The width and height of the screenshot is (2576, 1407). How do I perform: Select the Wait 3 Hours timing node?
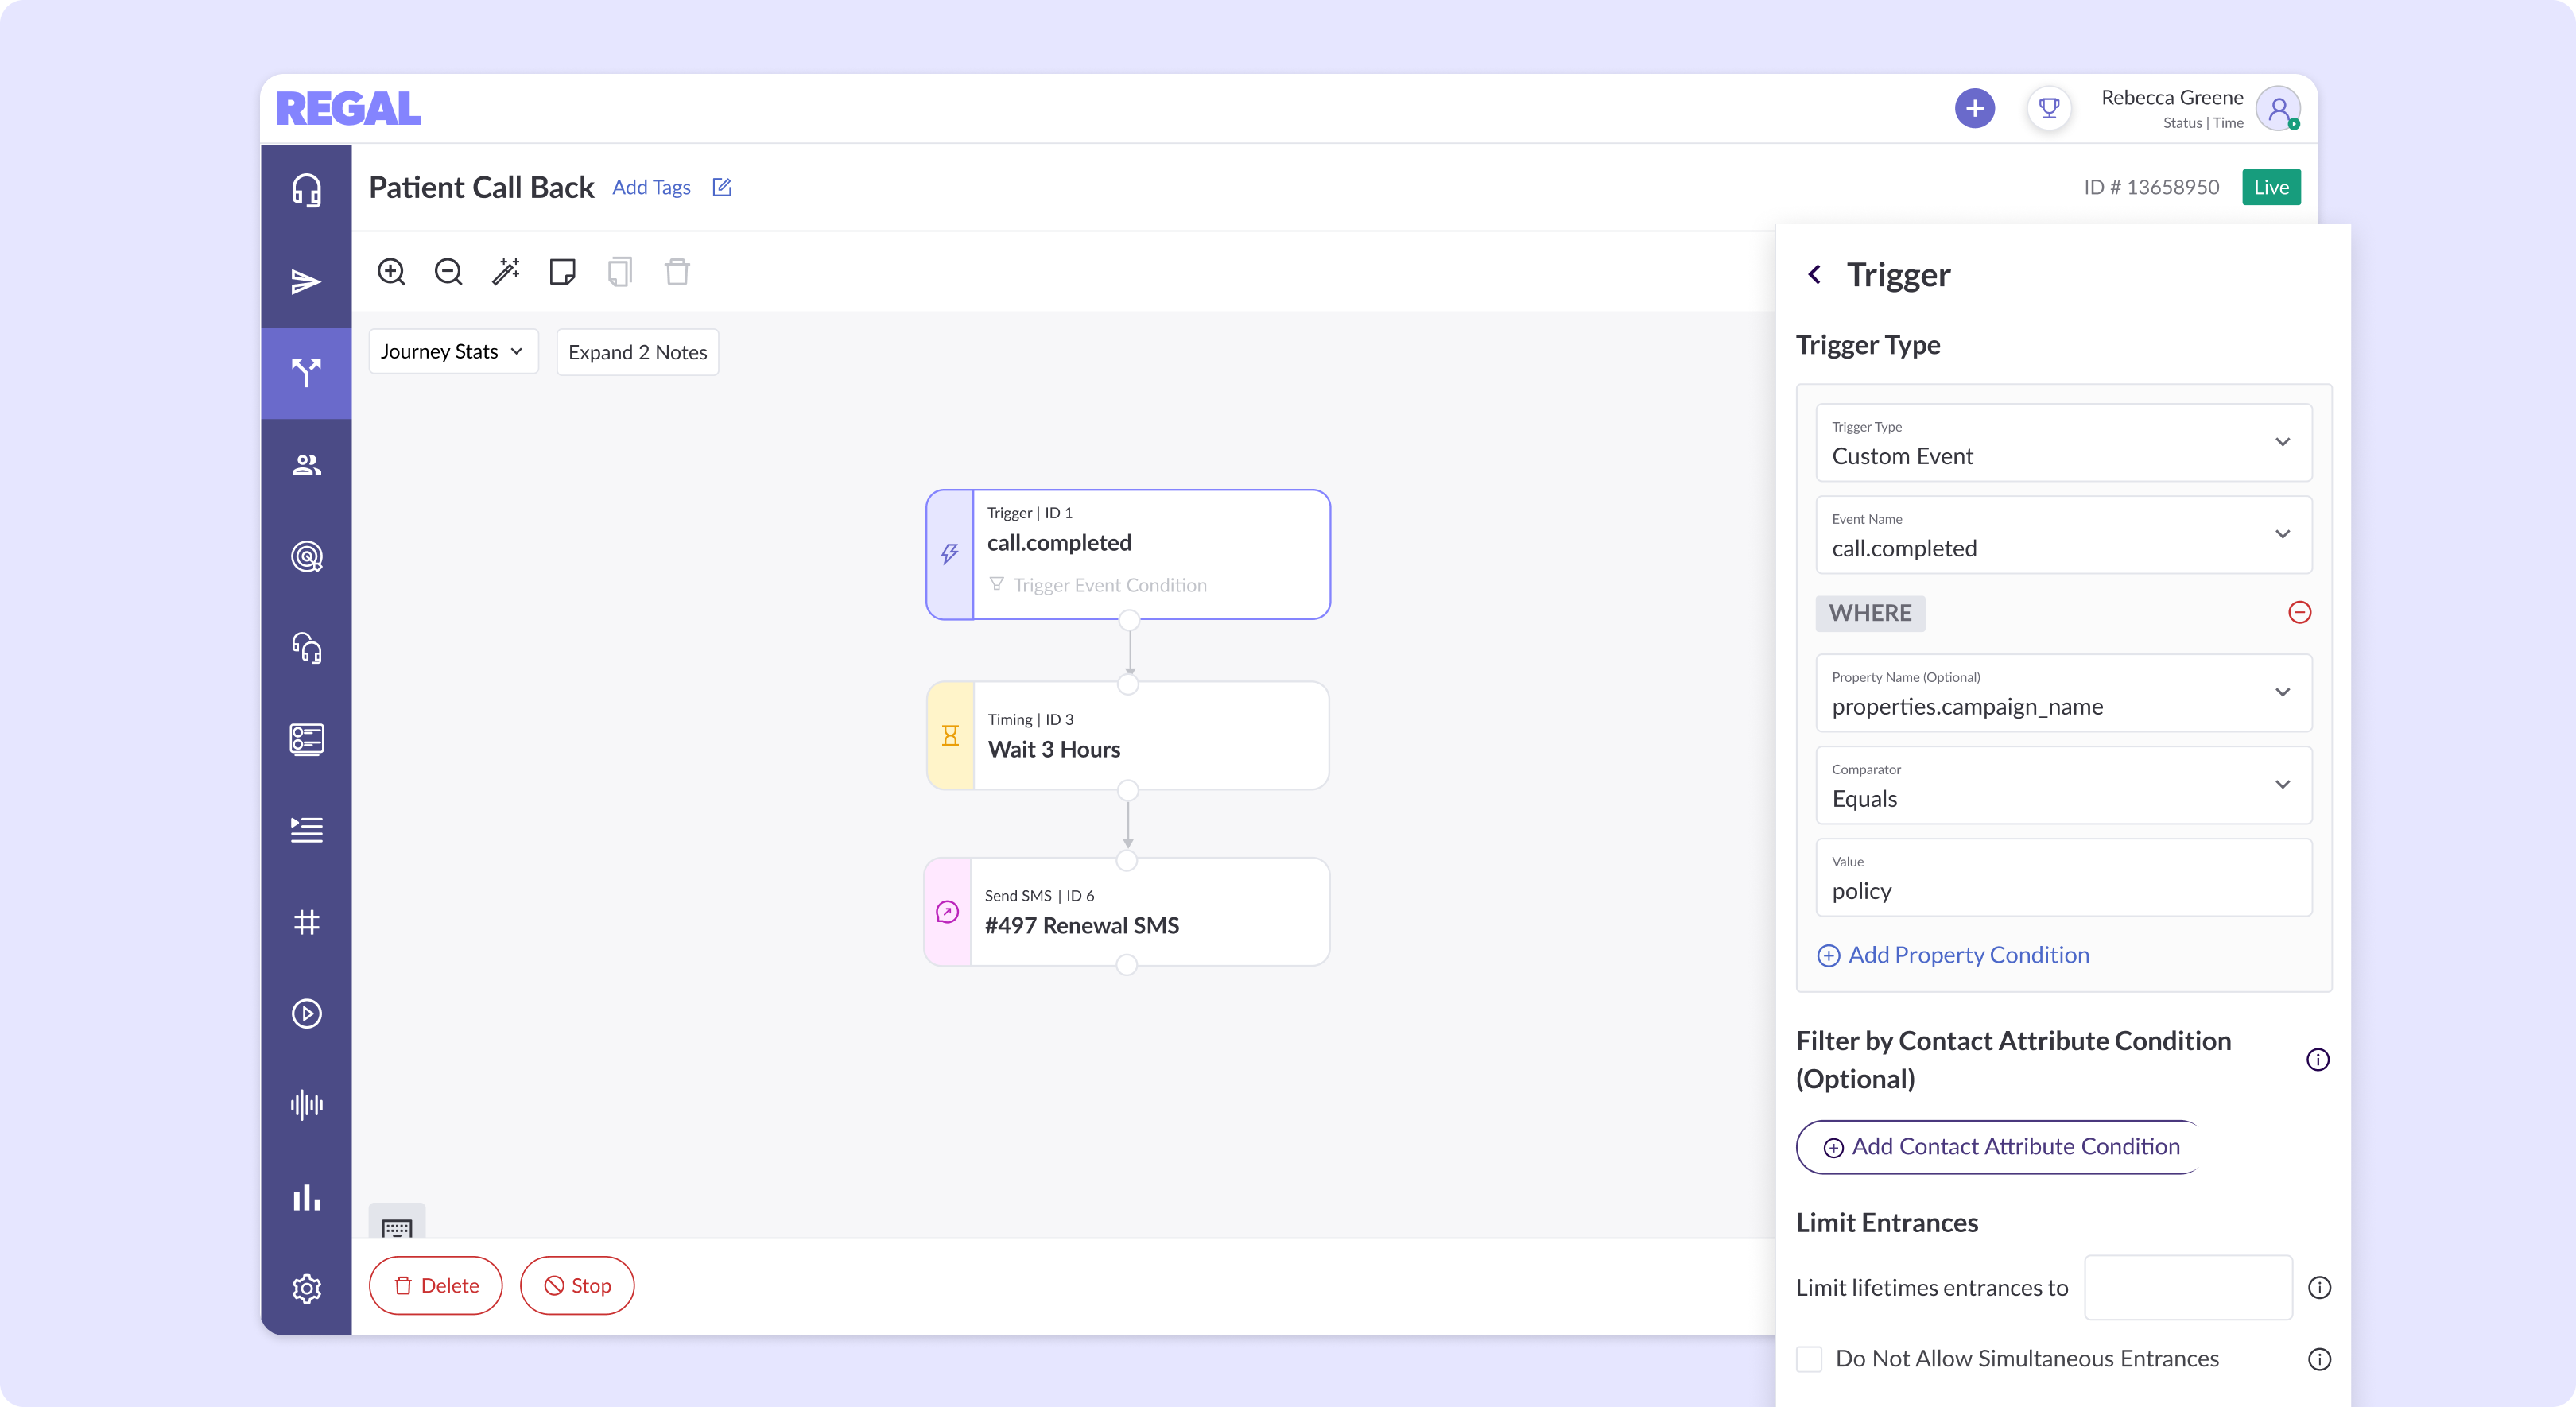pos(1128,736)
